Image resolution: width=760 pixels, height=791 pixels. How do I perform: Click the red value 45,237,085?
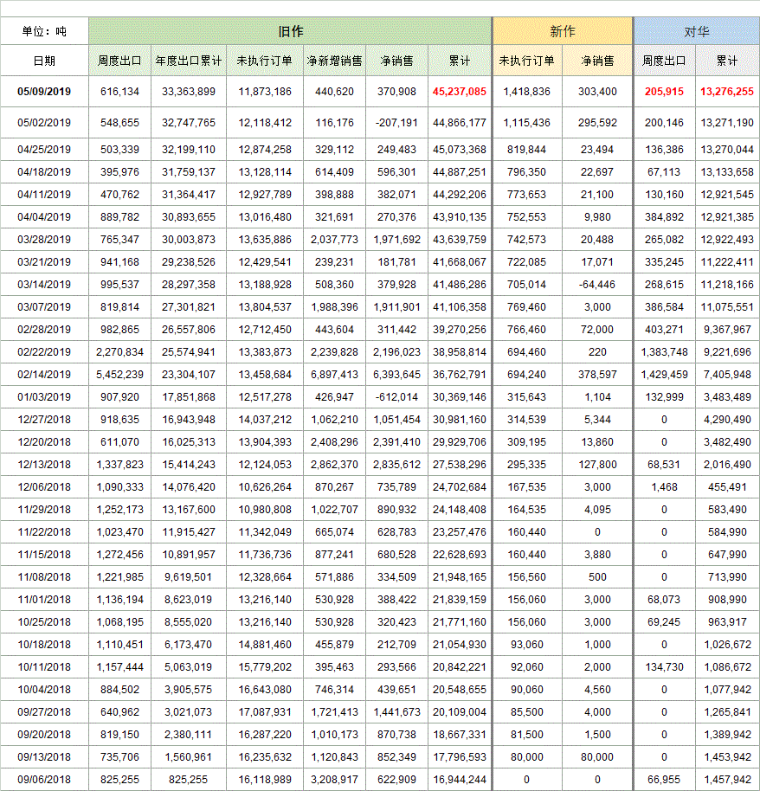(x=460, y=92)
